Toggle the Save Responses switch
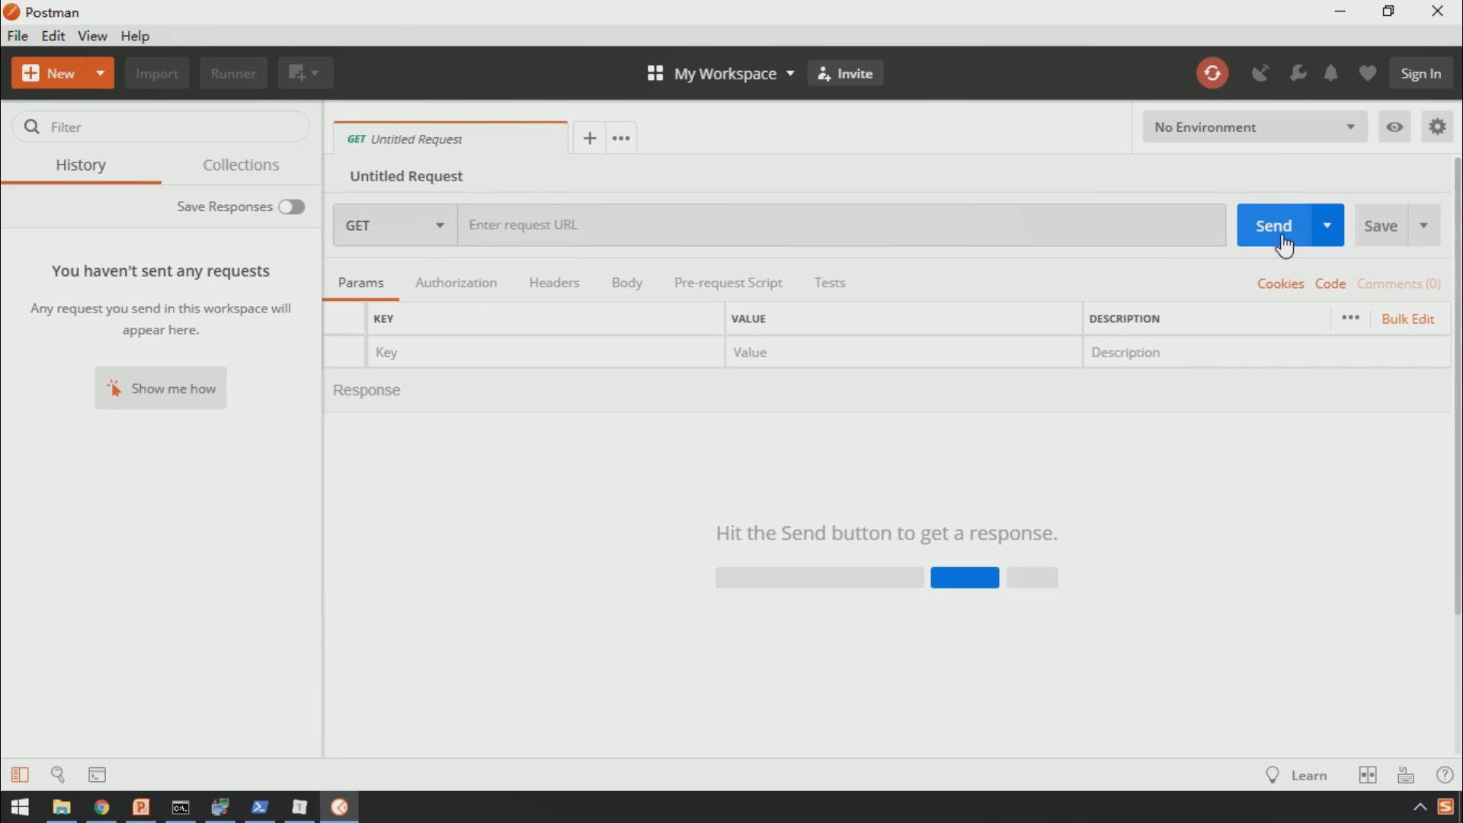This screenshot has width=1463, height=823. (x=291, y=206)
